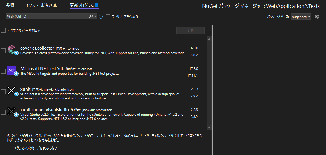Switch to the インストール済み tab
The image size is (326, 155).
(x=39, y=5)
